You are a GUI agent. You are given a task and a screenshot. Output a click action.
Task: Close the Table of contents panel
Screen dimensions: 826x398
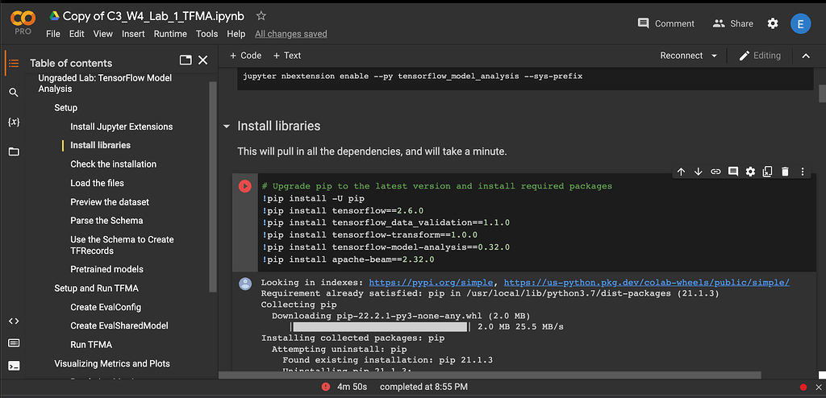point(203,60)
